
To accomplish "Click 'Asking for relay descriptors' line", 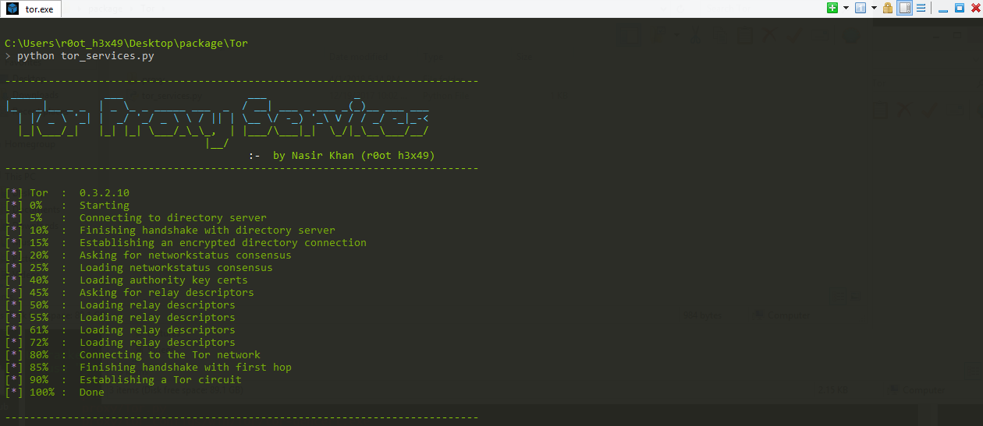I will pos(130,293).
